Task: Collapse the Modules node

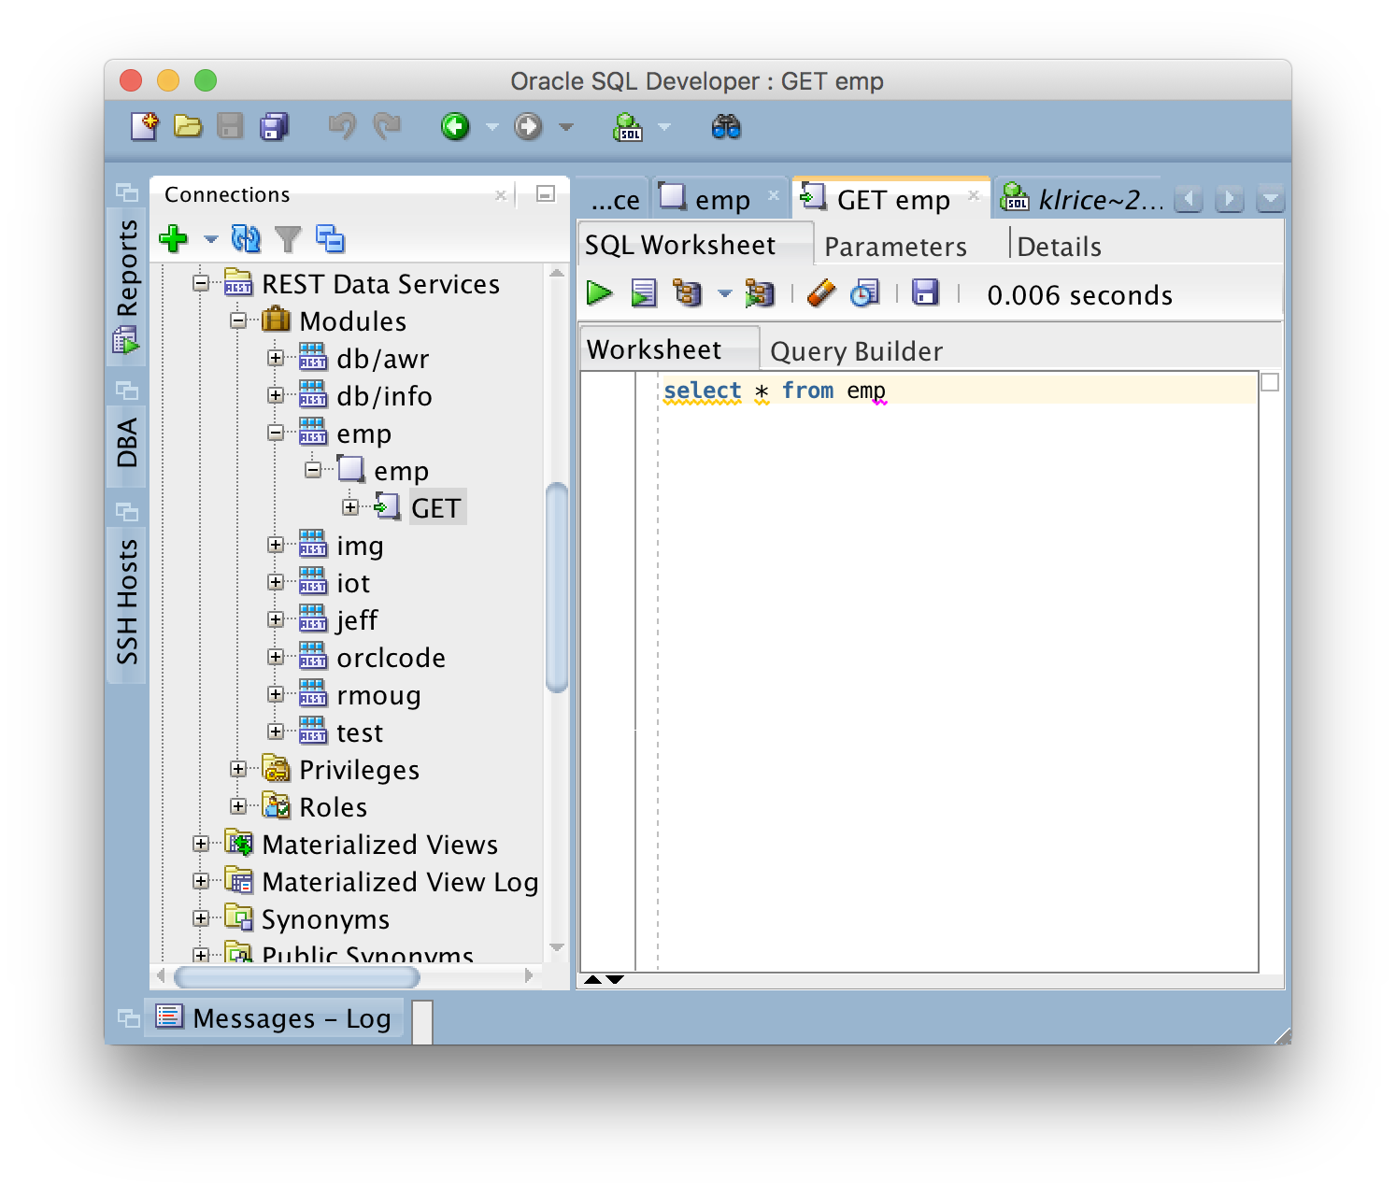Action: pyautogui.click(x=238, y=320)
